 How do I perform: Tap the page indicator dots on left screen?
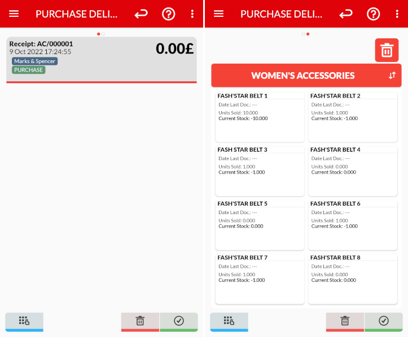[x=101, y=34]
